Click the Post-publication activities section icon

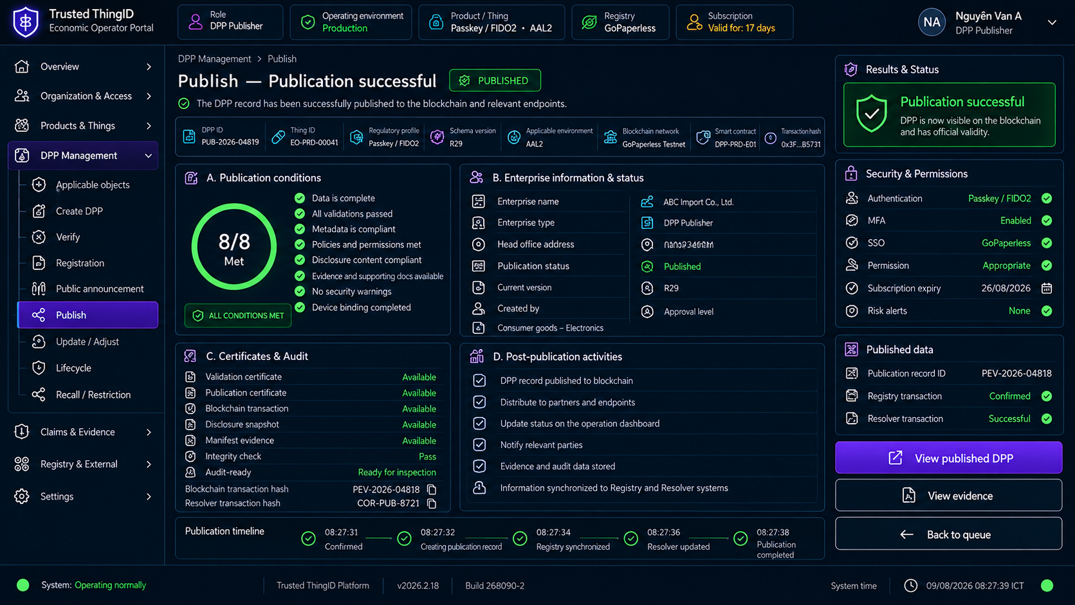(477, 356)
